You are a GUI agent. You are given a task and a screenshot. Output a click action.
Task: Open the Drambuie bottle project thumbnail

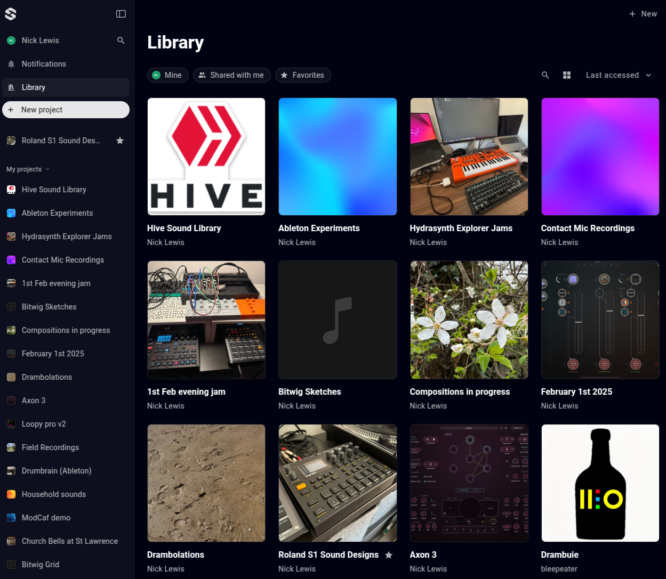600,483
